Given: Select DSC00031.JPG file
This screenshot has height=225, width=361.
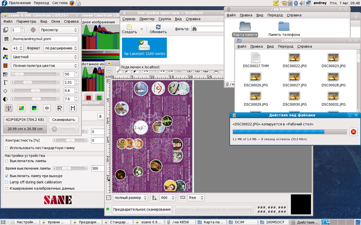Looking at the screenshot, I should click(333, 99).
